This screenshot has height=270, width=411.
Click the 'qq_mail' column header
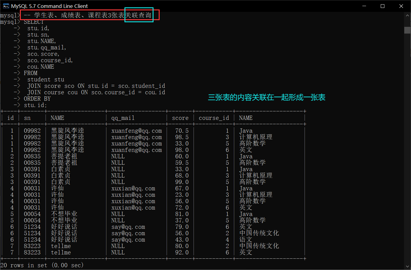(x=123, y=118)
